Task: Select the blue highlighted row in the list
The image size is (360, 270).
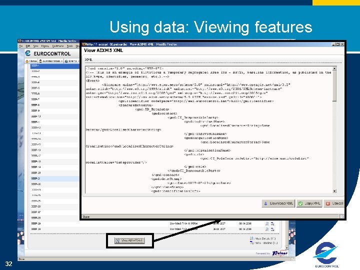Action: pyautogui.click(x=55, y=66)
